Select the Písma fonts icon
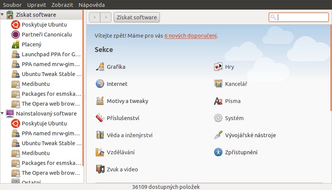Screen dimensions: 332x190 point(218,101)
